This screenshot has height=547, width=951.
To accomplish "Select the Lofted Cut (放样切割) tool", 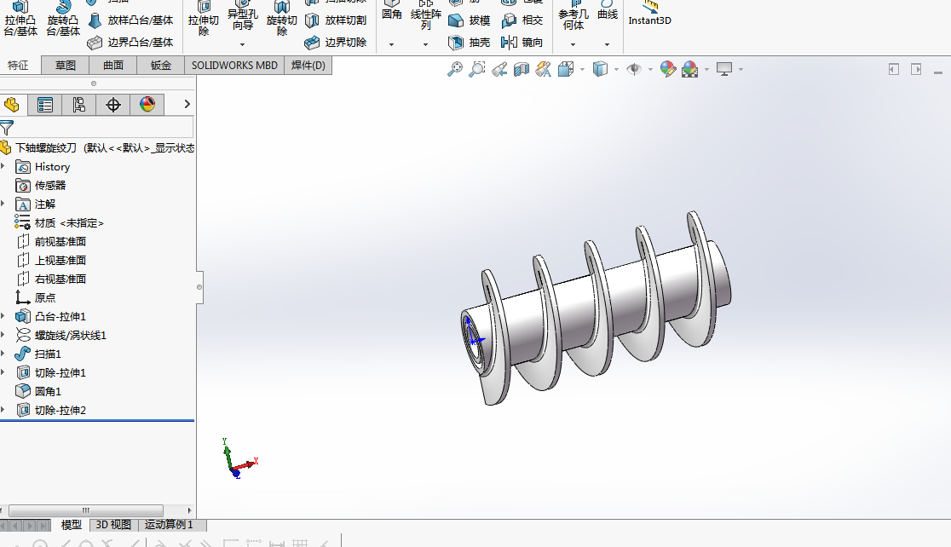I will click(x=336, y=20).
